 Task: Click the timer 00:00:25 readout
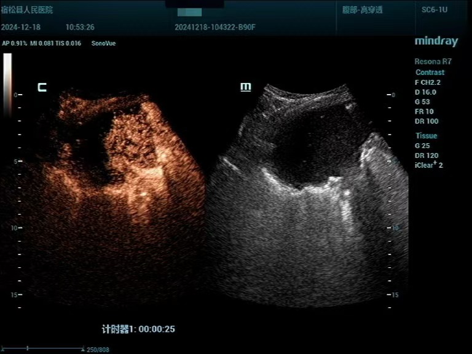(138, 329)
